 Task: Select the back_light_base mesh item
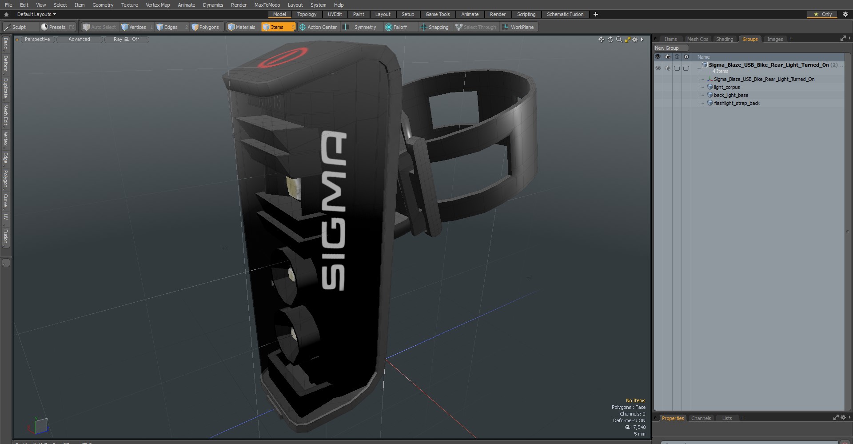[731, 95]
